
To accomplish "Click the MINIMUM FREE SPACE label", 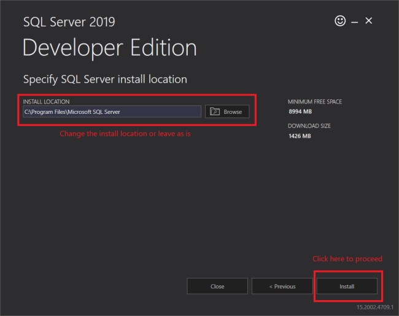I will [315, 102].
